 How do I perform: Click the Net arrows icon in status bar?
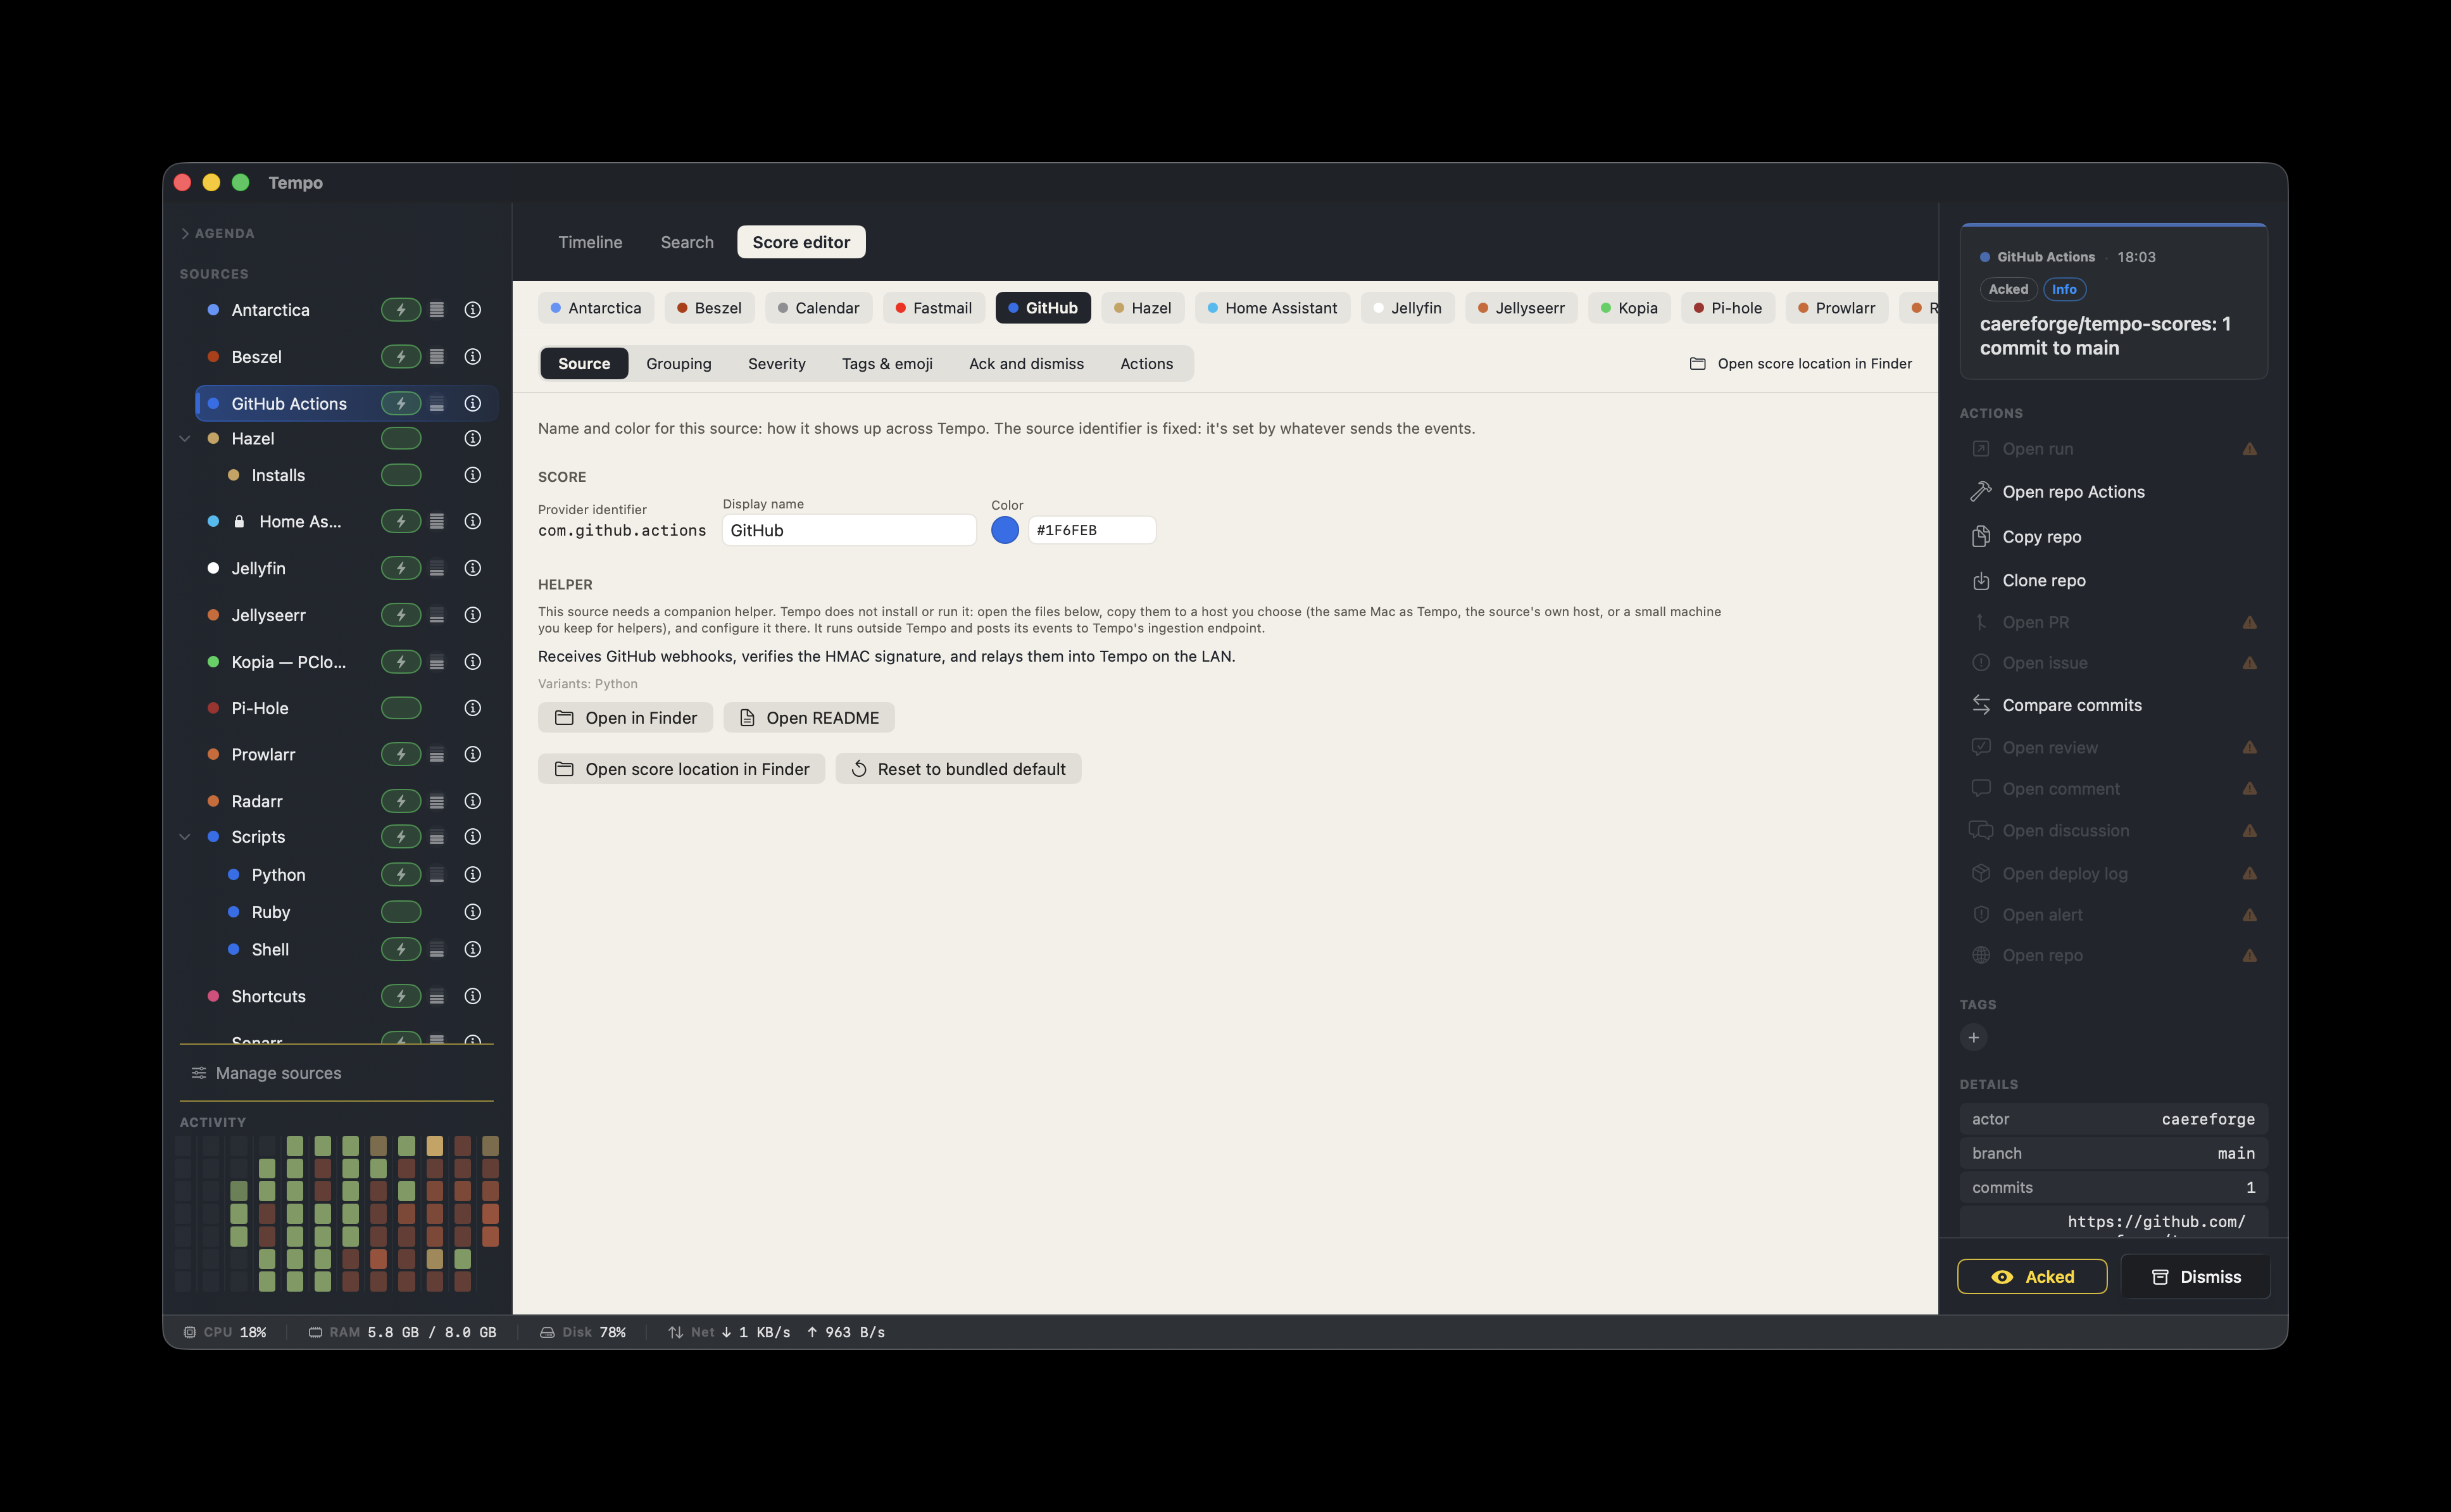675,1332
